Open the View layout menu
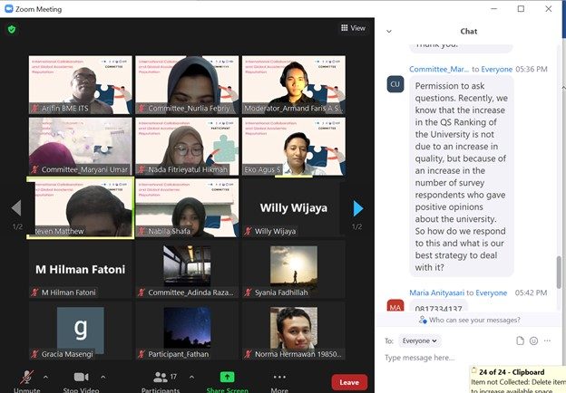 353,28
